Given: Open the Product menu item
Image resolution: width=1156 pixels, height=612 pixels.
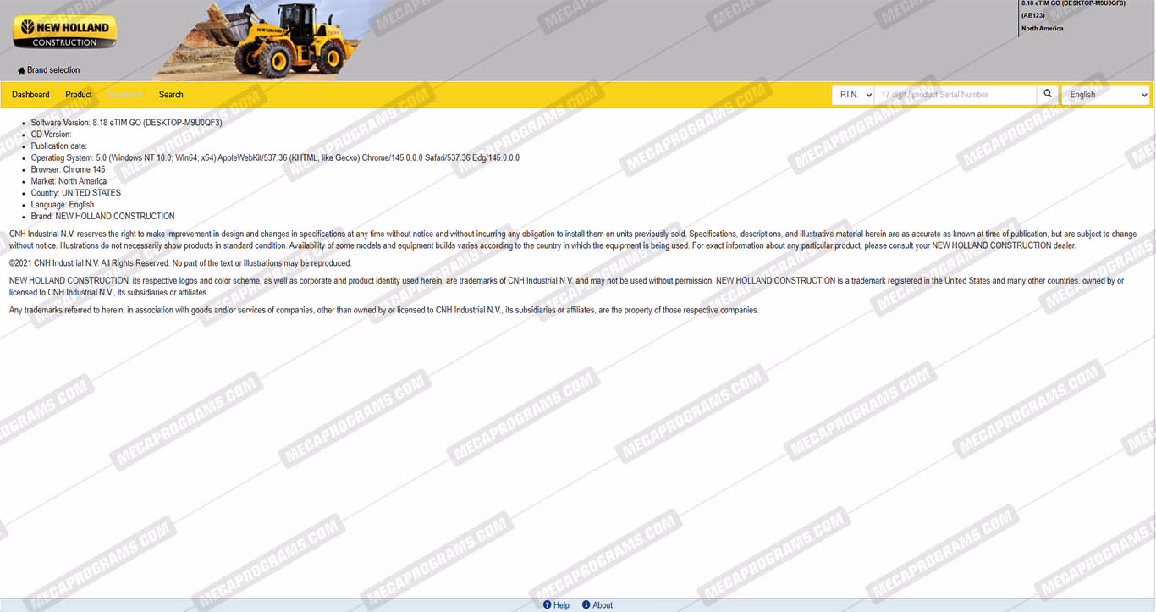Looking at the screenshot, I should tap(79, 95).
